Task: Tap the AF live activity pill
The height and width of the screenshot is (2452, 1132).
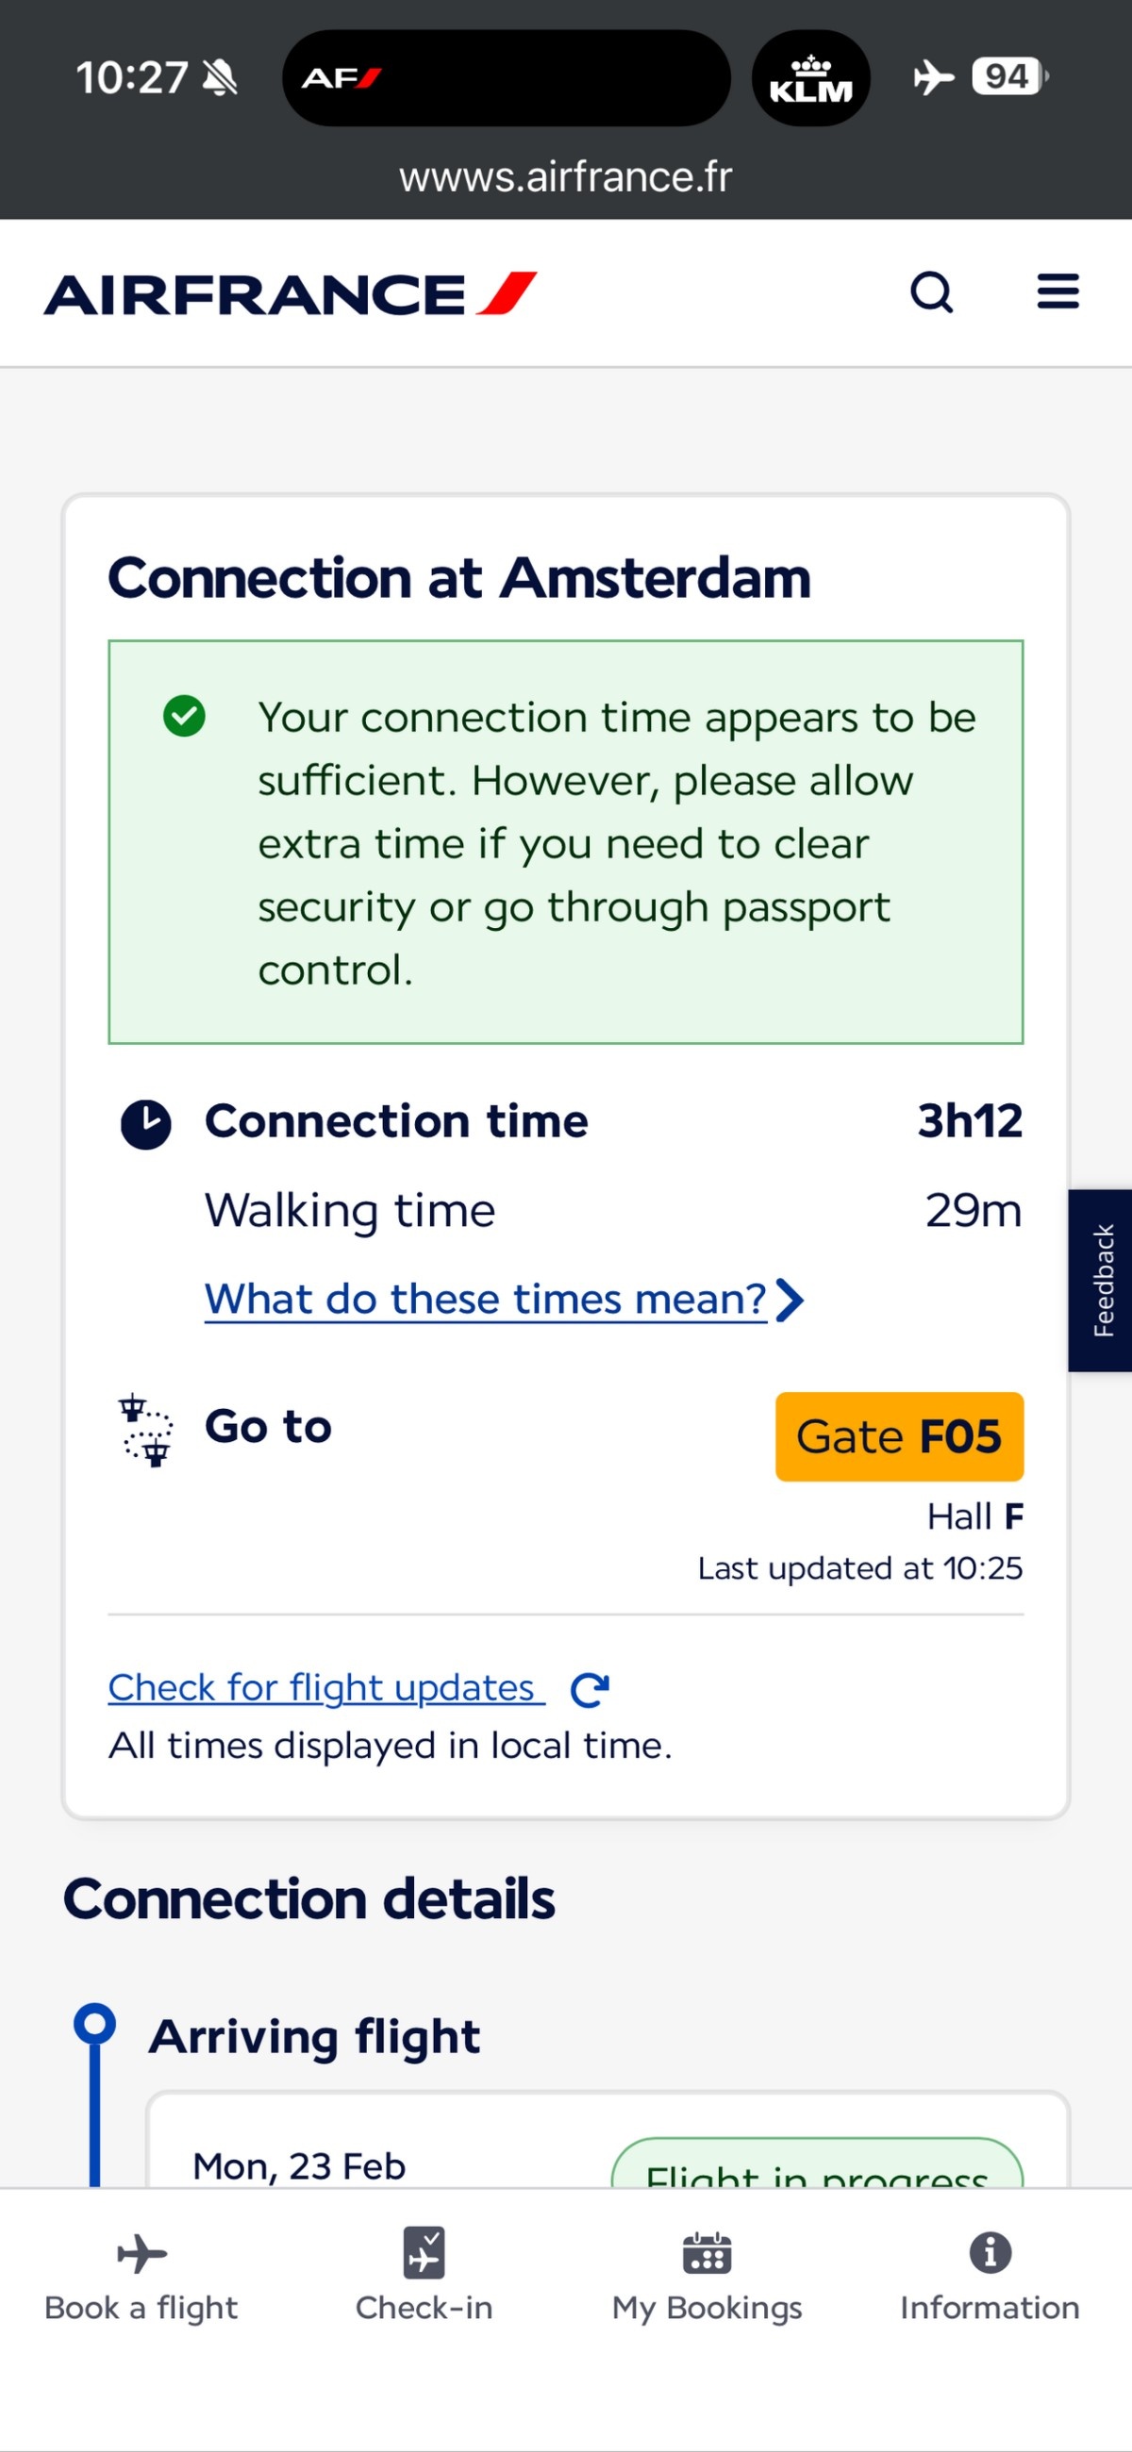Action: 506,79
